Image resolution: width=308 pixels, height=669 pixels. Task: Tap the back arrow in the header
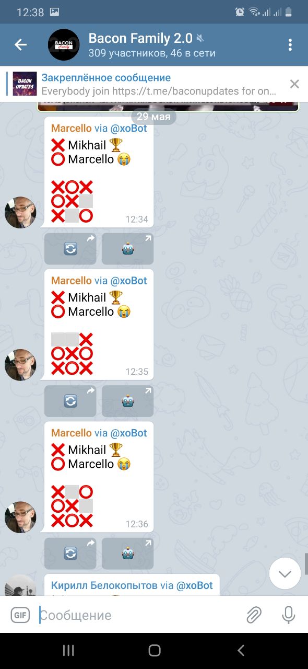tap(20, 45)
